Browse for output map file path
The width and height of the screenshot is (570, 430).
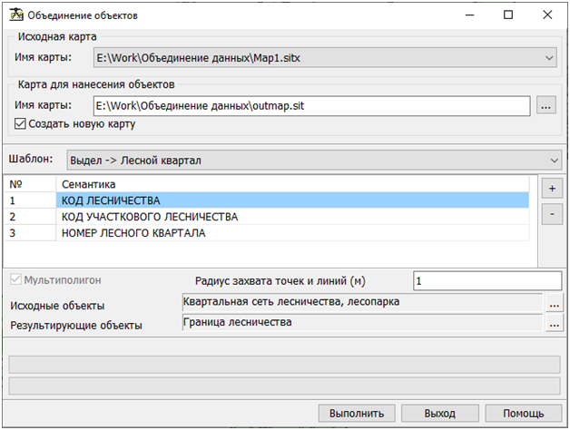pyautogui.click(x=545, y=106)
